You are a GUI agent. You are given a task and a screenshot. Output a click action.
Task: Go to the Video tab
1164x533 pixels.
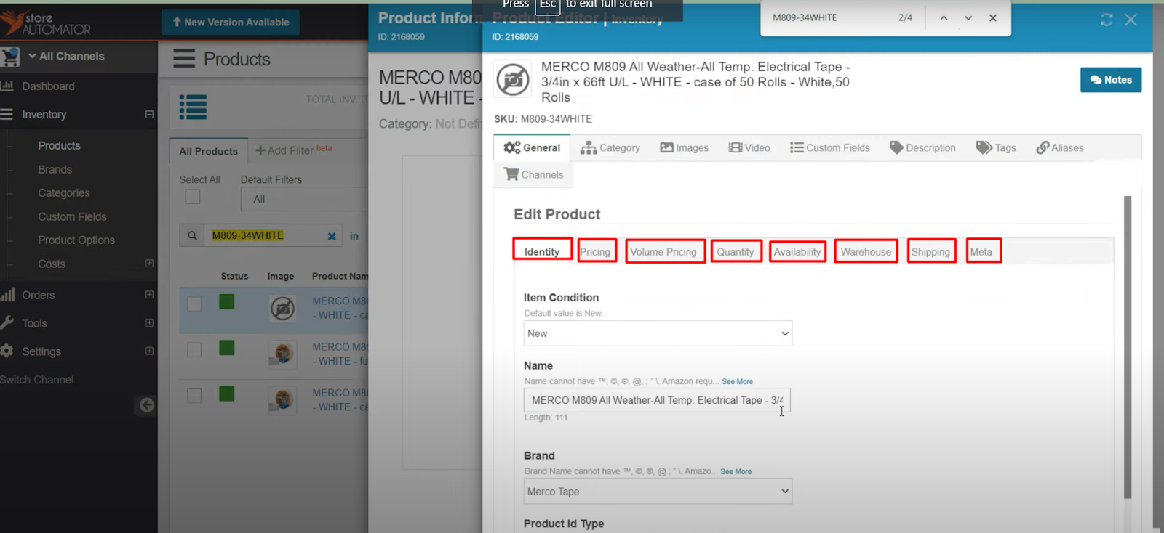(749, 148)
